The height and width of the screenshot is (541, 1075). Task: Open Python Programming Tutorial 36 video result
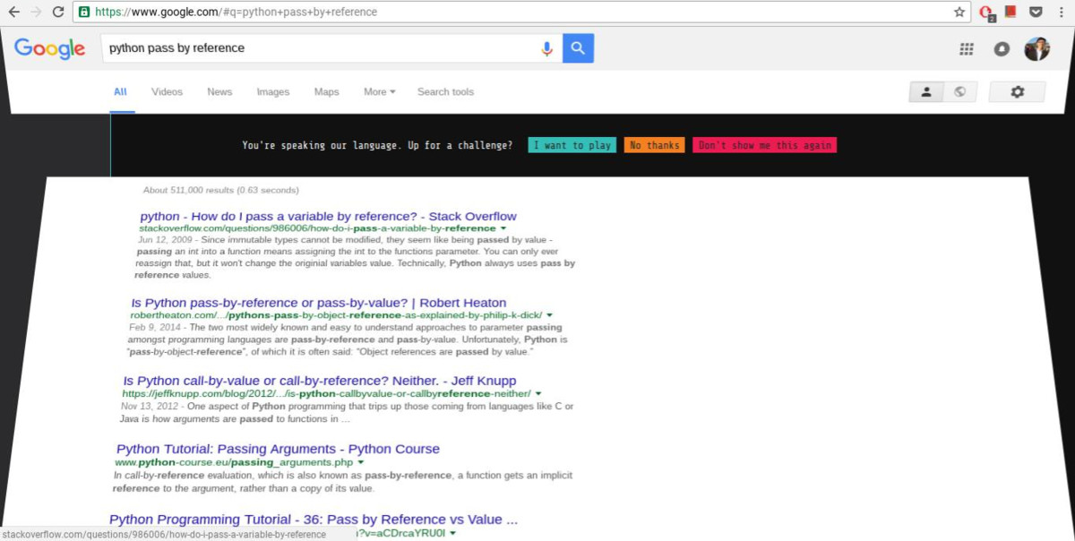click(314, 520)
